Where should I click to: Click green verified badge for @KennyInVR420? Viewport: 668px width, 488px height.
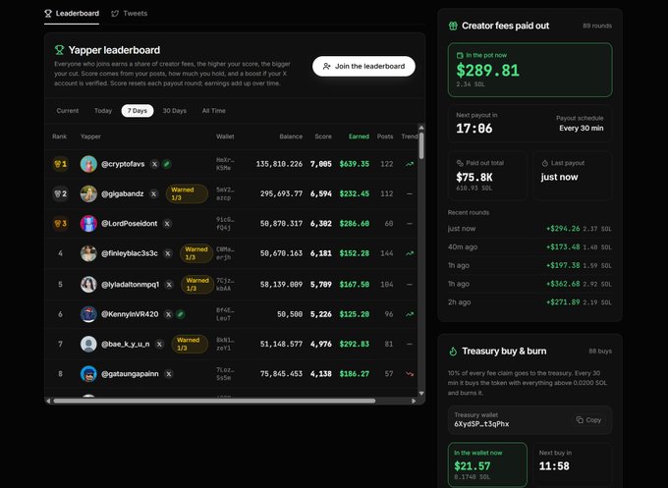181,314
